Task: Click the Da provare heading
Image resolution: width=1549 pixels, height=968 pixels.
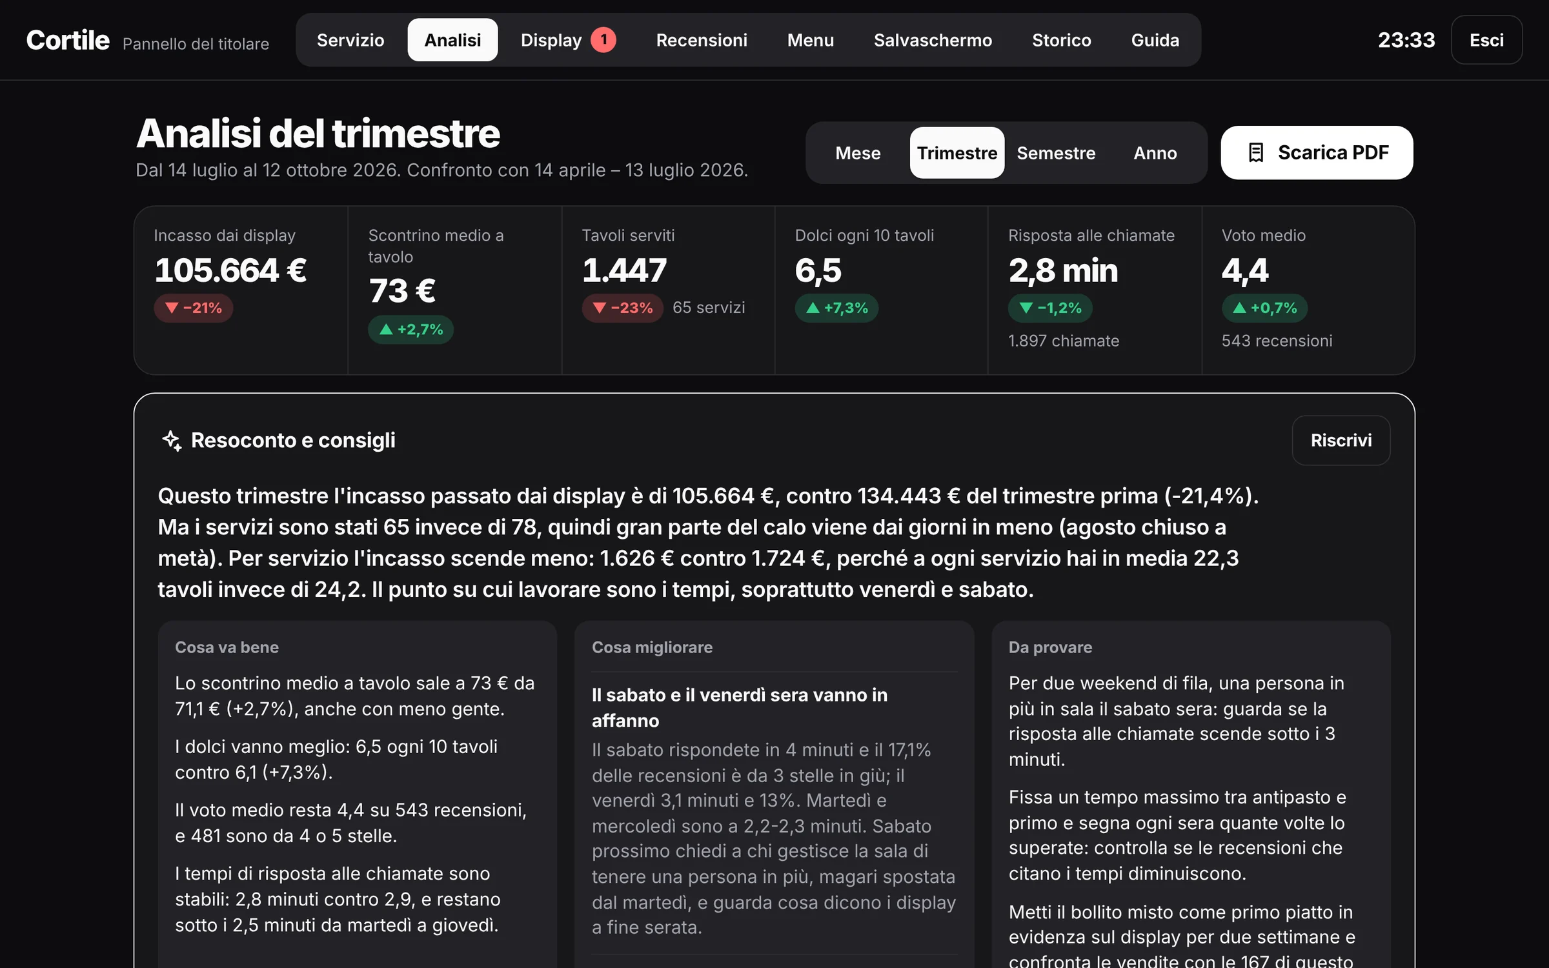Action: point(1050,647)
